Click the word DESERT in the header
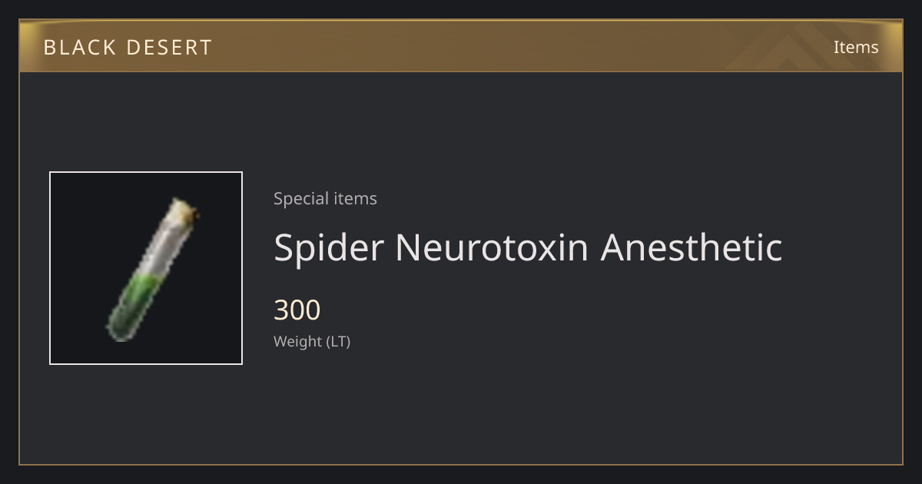The height and width of the screenshot is (484, 922). point(168,47)
